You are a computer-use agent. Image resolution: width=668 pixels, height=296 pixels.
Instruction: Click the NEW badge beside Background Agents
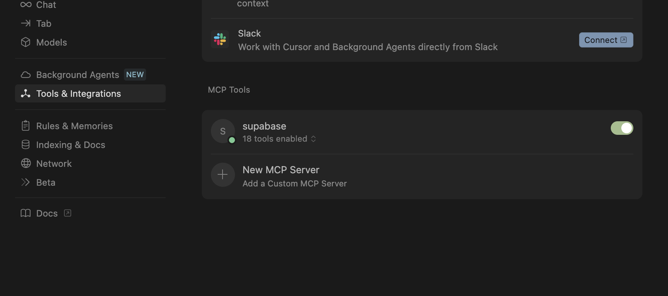(x=135, y=75)
